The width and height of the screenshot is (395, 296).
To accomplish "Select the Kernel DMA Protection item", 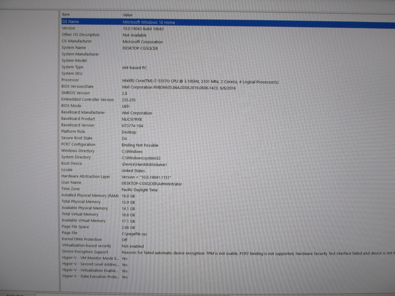I will click(82, 239).
